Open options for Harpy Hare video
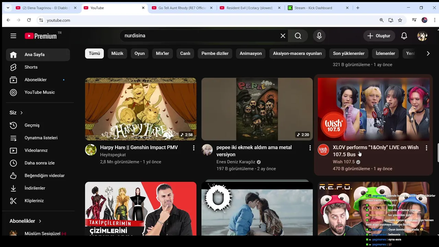Viewport: 439px width, 247px height. click(x=193, y=148)
